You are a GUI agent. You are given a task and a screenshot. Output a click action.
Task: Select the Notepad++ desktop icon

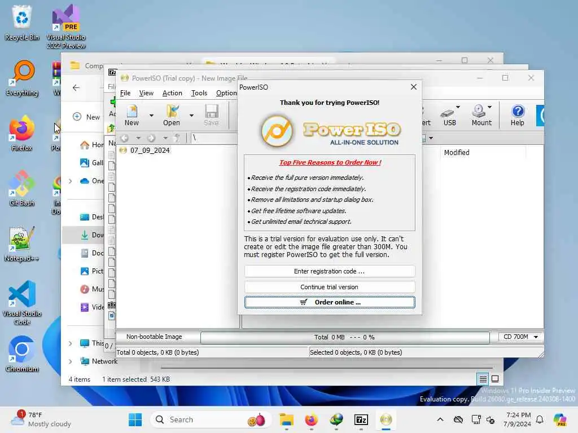tap(22, 244)
